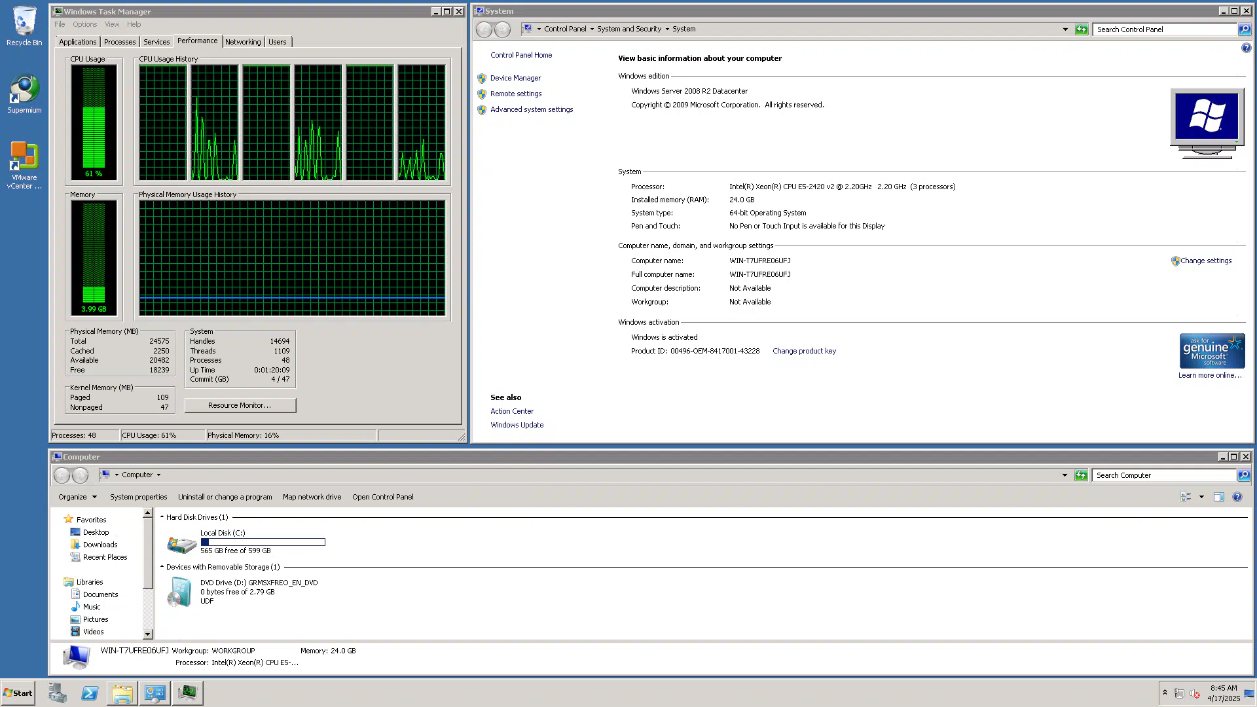
Task: Switch to the Applications tab
Action: (78, 42)
